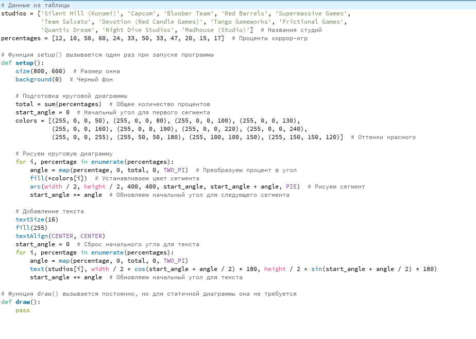Click the comment '# Рисуем сегмент'
476x339 pixels.
point(336,187)
